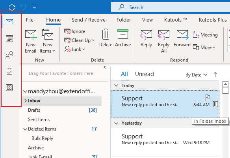Viewport: 230px width, 158px height.
Task: Open Customize Quick Access Toolbar dropdown
Action: tap(35, 7)
